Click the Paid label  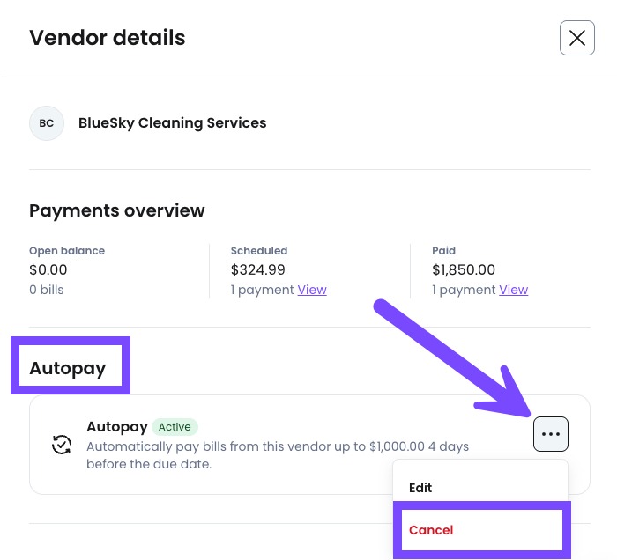444,251
